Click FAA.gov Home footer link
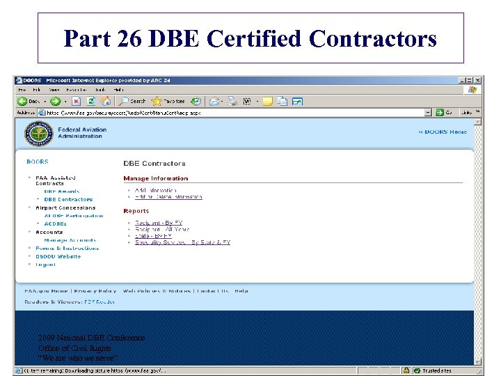This screenshot has width=501, height=376. [47, 291]
